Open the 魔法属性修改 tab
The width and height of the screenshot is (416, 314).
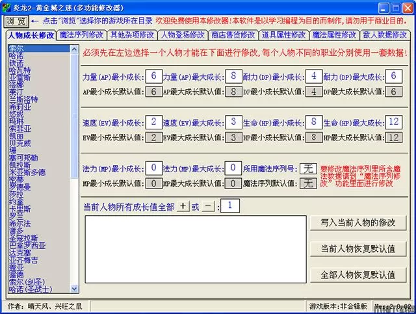(x=334, y=34)
